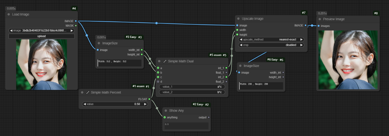Screen dimensions: 389x136
Task: Click the Simple Math Percent collapse dot
Action: 82,92
